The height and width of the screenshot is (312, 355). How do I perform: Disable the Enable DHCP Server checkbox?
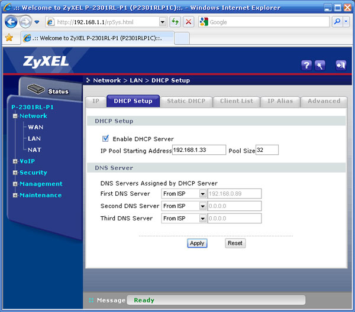[106, 139]
